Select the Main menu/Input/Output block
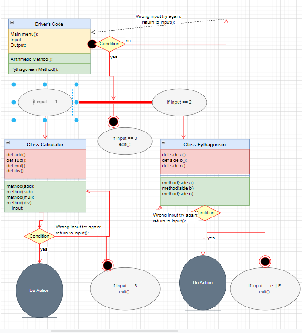Viewport: 302px width, 333px height. click(x=49, y=41)
